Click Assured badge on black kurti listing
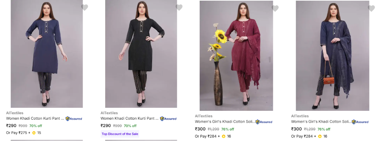This screenshot has height=141, width=379. (x=168, y=119)
